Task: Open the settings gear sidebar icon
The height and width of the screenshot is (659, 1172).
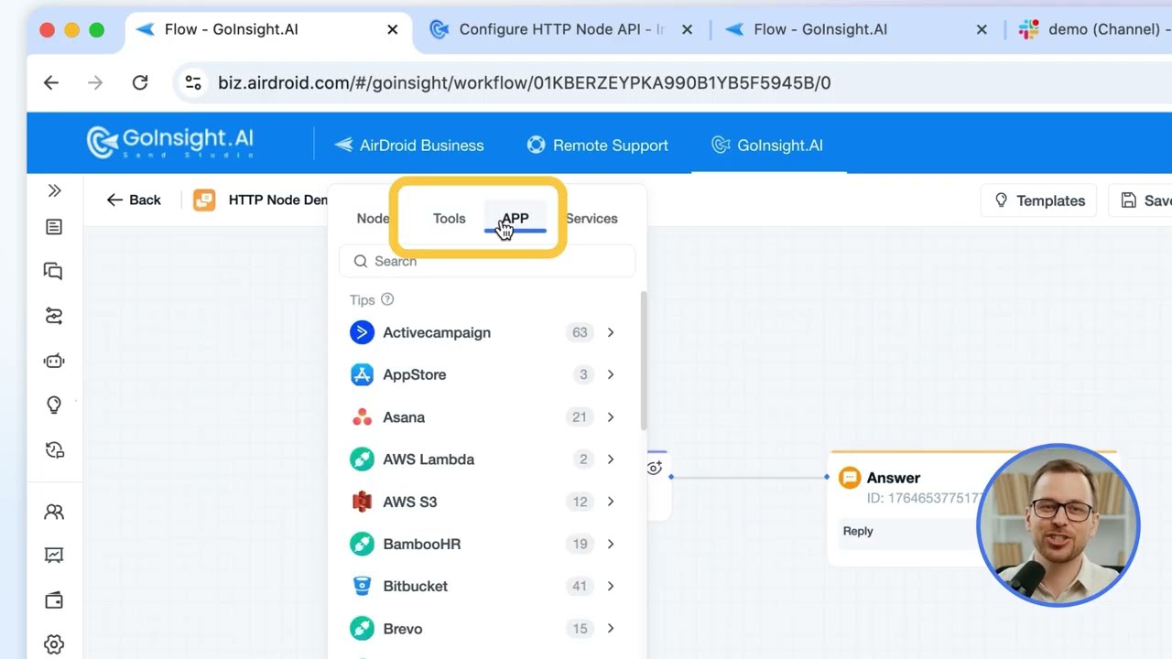Action: click(x=54, y=644)
